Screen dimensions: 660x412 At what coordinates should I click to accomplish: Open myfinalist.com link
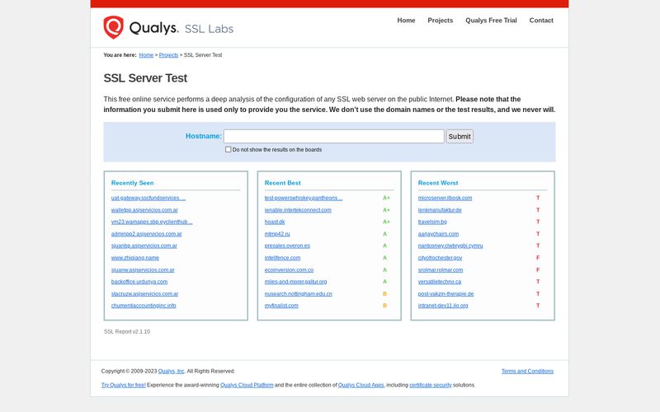(x=281, y=306)
